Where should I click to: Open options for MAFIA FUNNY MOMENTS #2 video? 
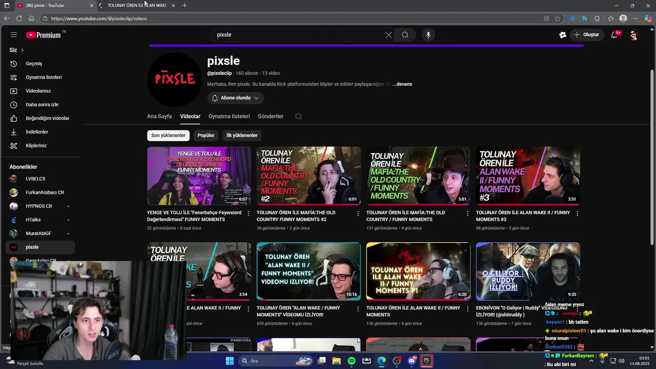358,213
